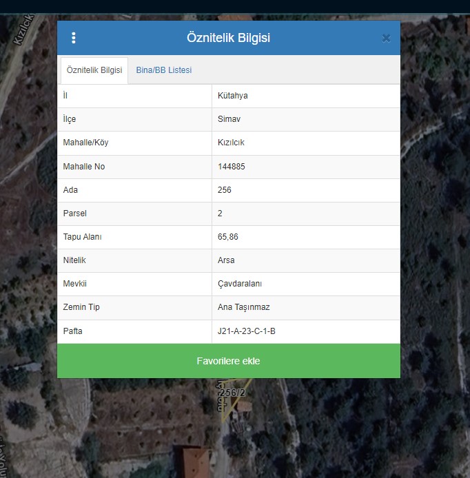Click the Arsa value in Nitelik row
Image resolution: width=470 pixels, height=478 pixels.
click(226, 260)
